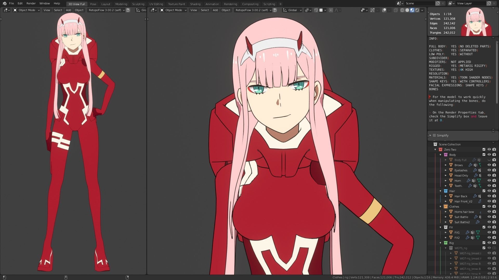
Task: Click the Blender logo icon in the menu bar
Action: tap(4, 3)
